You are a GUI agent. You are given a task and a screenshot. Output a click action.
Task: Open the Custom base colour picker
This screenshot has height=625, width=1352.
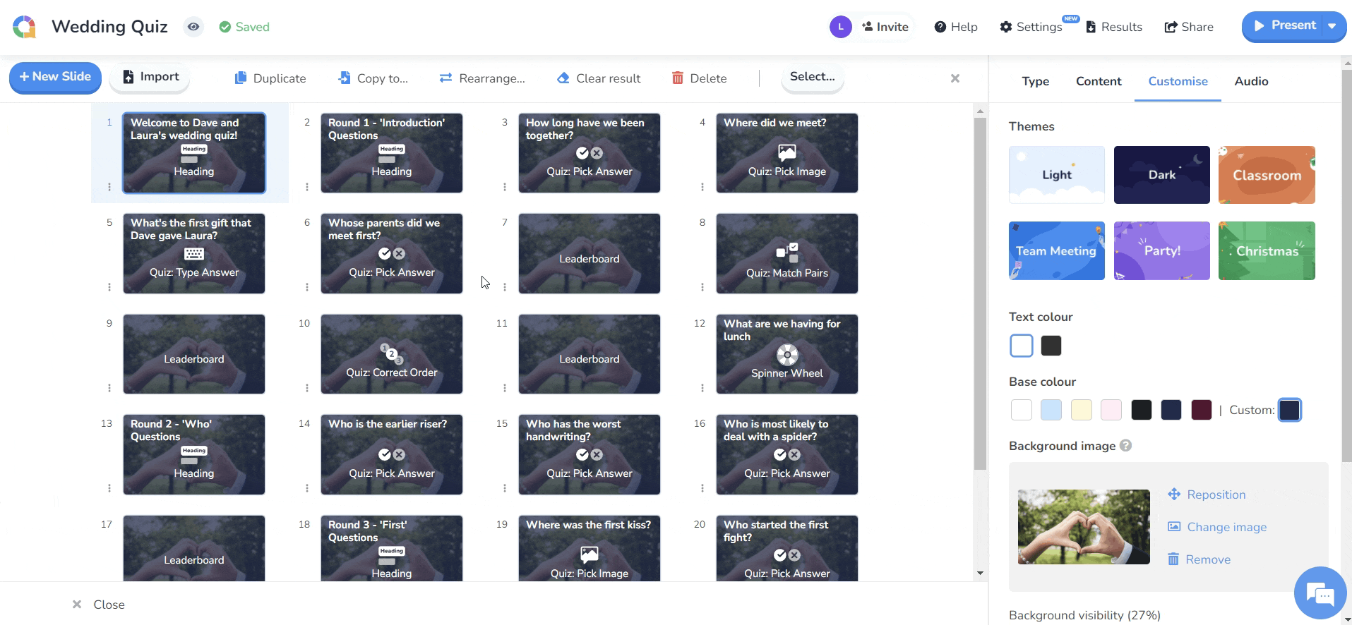point(1290,410)
